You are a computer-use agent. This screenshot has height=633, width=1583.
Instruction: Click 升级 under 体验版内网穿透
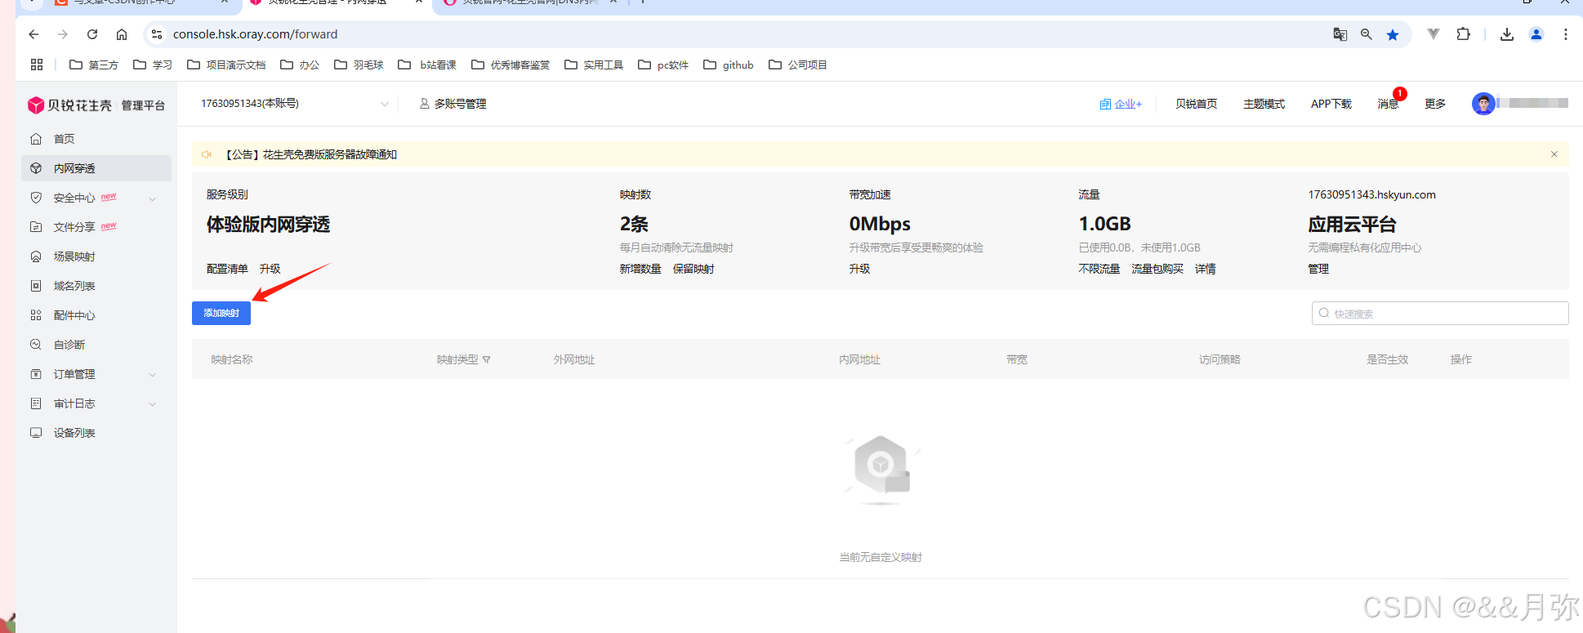tap(270, 269)
